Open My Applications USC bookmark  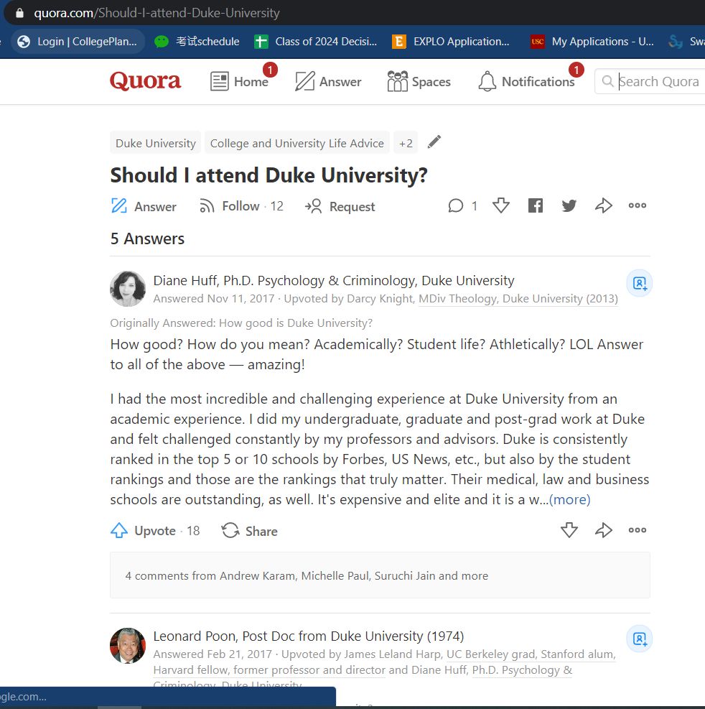coord(592,42)
